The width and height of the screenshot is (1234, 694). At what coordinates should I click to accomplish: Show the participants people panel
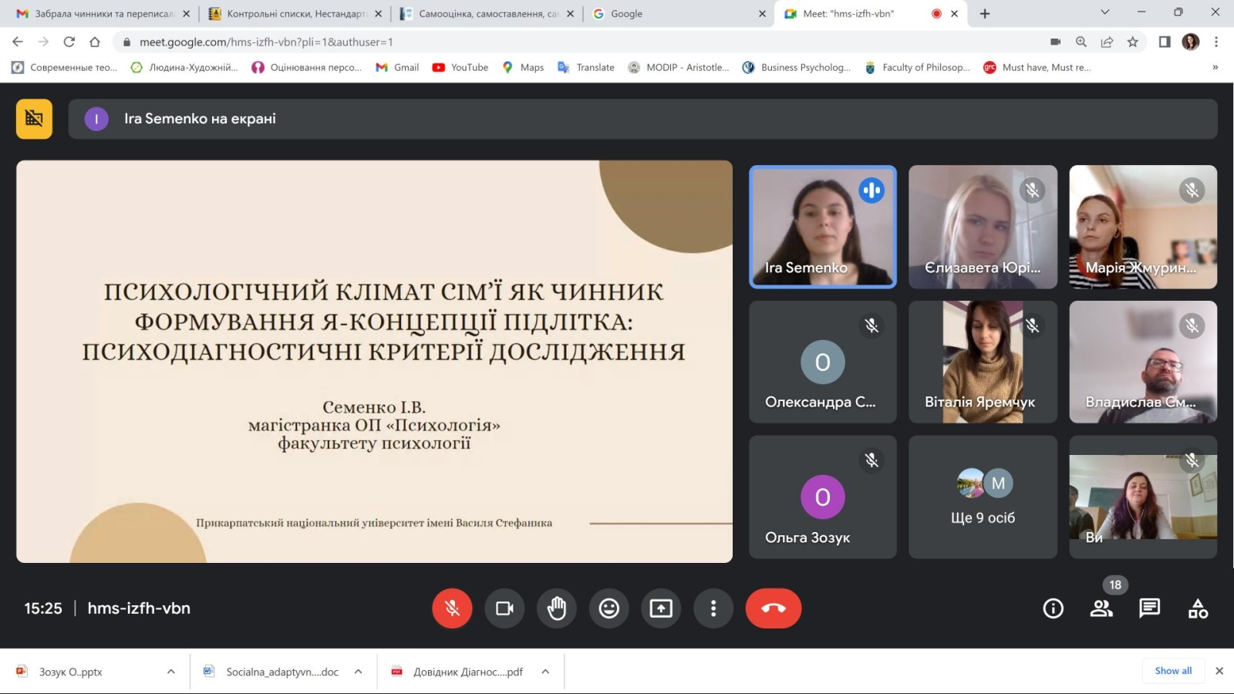click(x=1101, y=608)
